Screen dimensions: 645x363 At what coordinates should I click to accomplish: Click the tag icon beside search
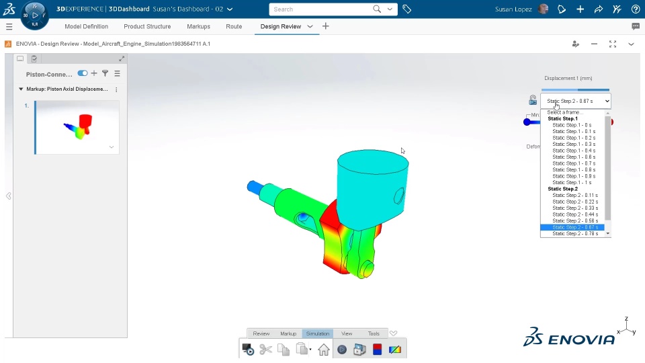[x=407, y=9]
